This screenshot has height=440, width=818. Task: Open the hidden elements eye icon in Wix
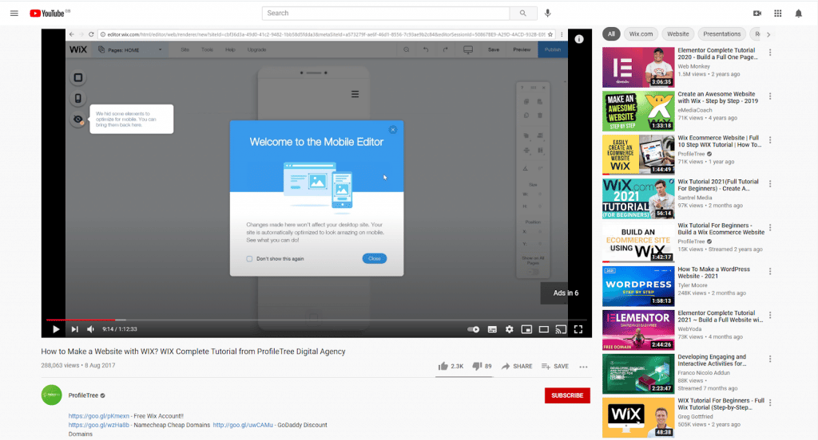(x=78, y=120)
